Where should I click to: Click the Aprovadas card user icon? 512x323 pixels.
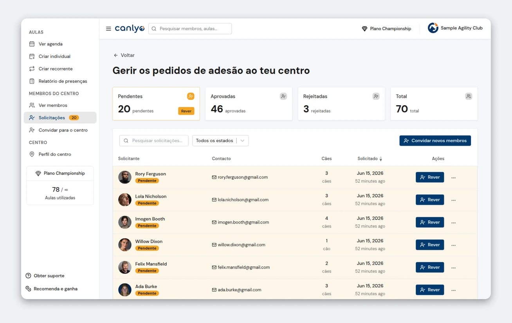pos(283,96)
